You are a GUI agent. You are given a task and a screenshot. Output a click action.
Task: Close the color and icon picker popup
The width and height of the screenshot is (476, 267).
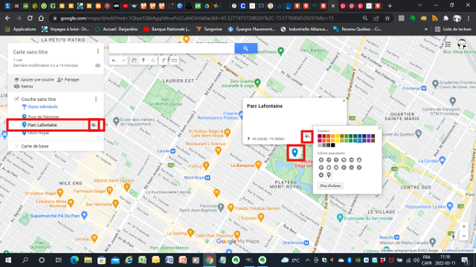click(379, 128)
